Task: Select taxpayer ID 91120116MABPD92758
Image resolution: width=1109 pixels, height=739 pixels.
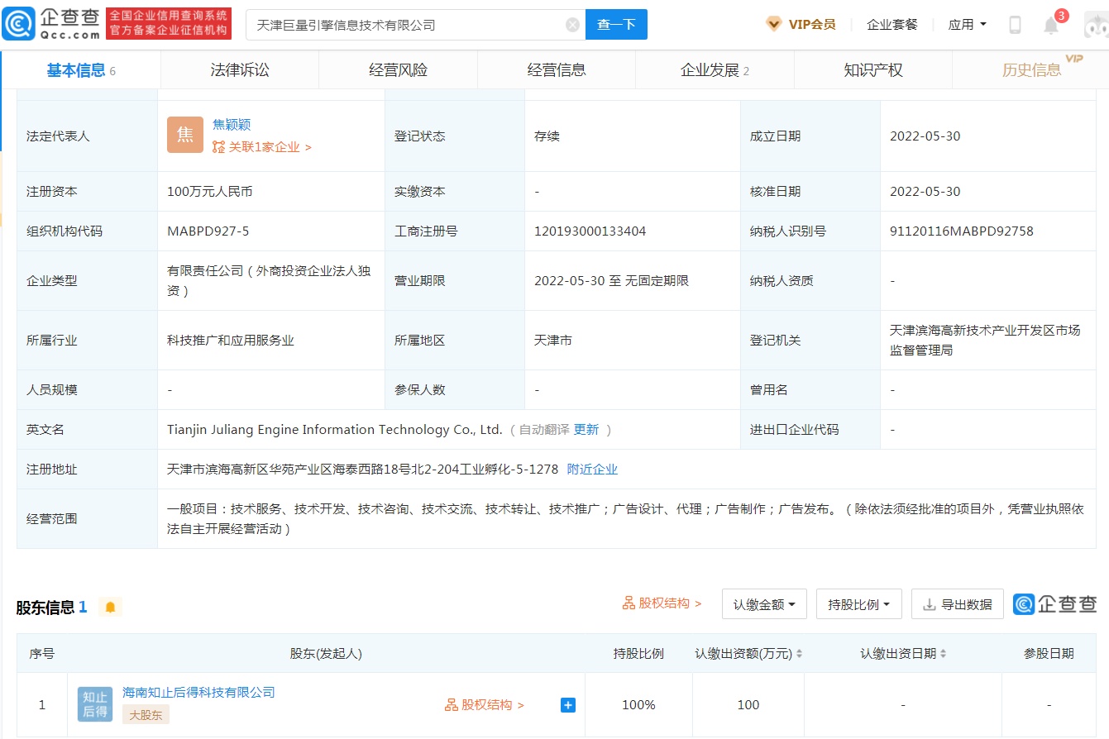Action: [962, 231]
